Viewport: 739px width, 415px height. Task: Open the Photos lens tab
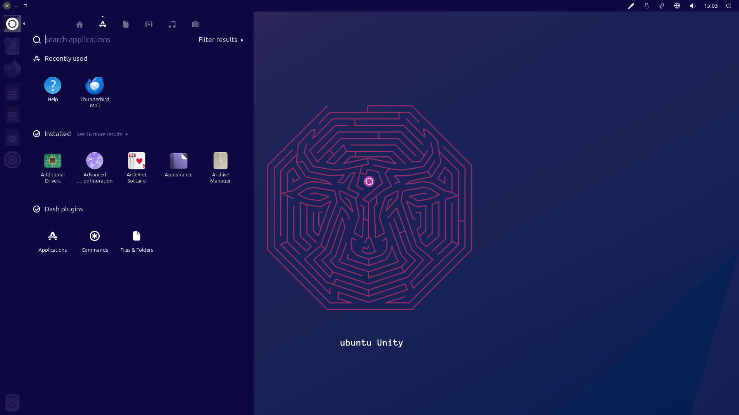click(195, 24)
